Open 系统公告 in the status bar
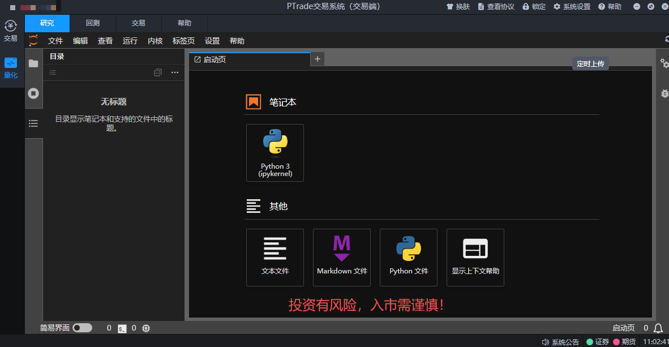The height and width of the screenshot is (347, 669). point(560,342)
